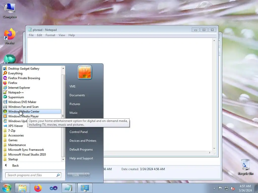Click the taskbar clock showing 4:57 AM

(245, 188)
